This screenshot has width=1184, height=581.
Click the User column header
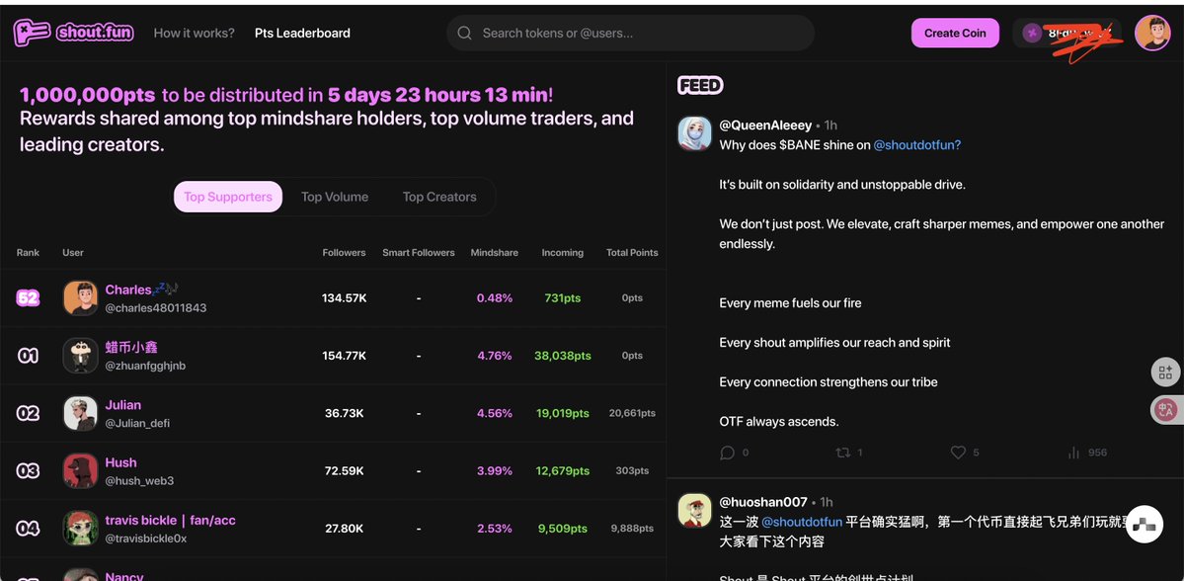[x=73, y=253]
